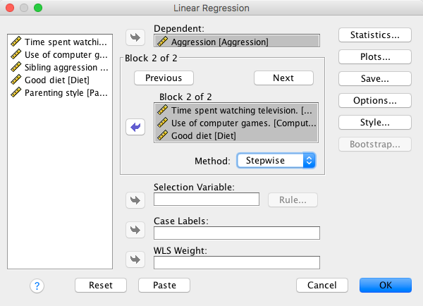The width and height of the screenshot is (423, 306).
Task: Click the blue arrow to remove block variable
Action: click(x=135, y=127)
